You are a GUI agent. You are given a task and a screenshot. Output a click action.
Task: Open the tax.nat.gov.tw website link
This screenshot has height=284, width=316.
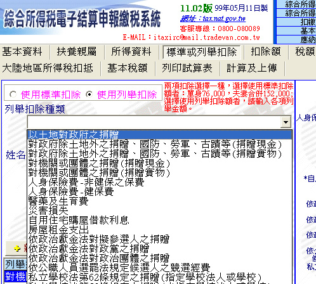(213, 18)
